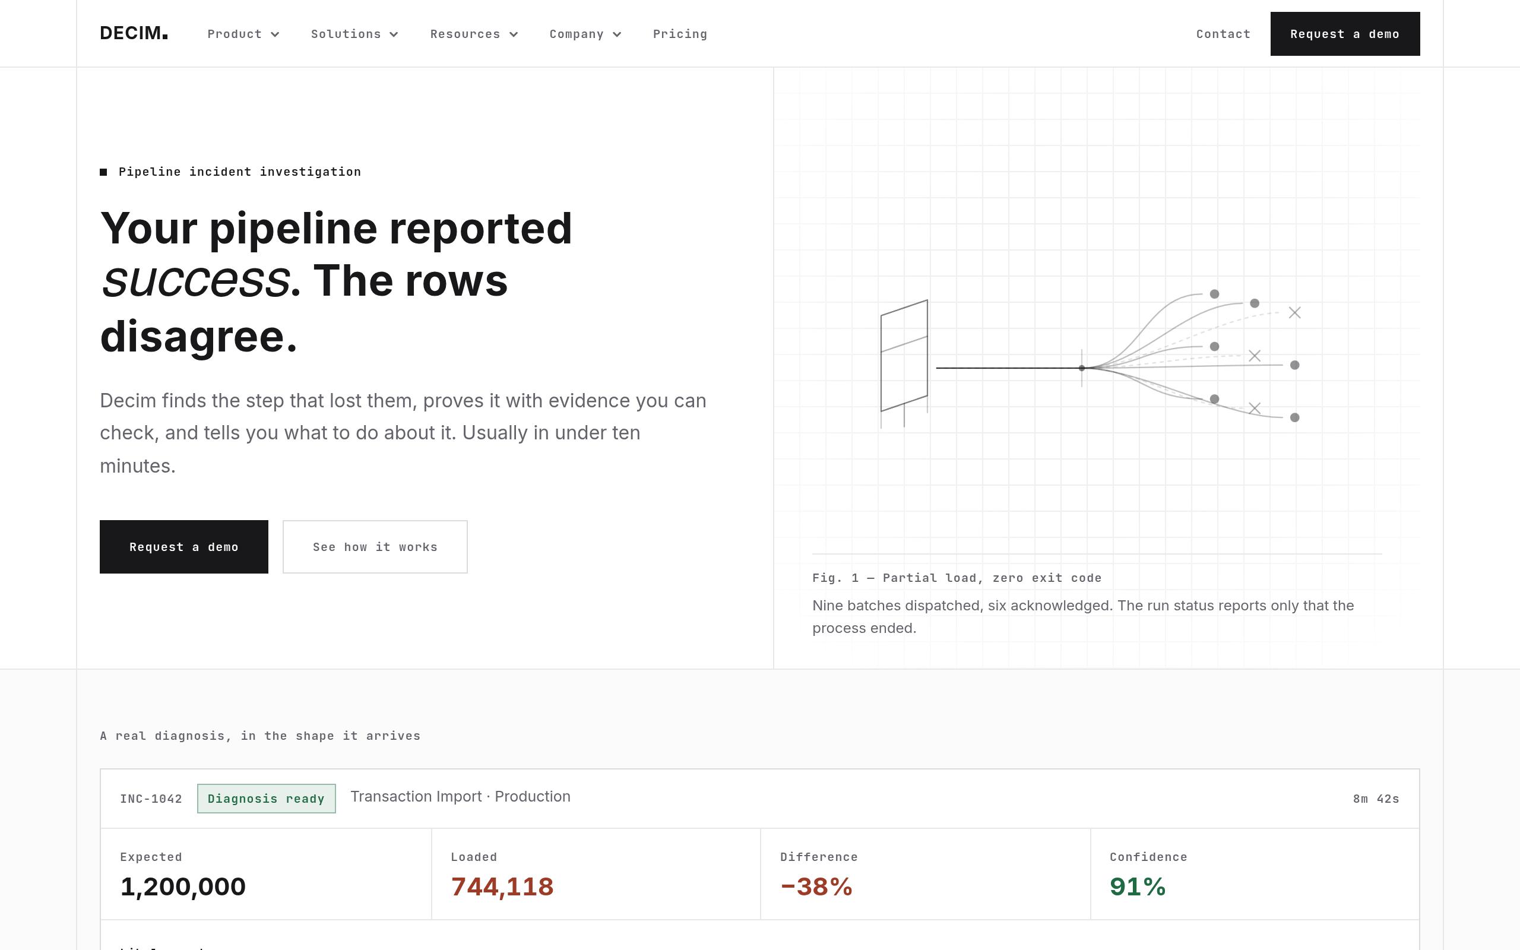Viewport: 1520px width, 950px height.
Task: Select the INC-1042 incident ID
Action: pos(151,799)
